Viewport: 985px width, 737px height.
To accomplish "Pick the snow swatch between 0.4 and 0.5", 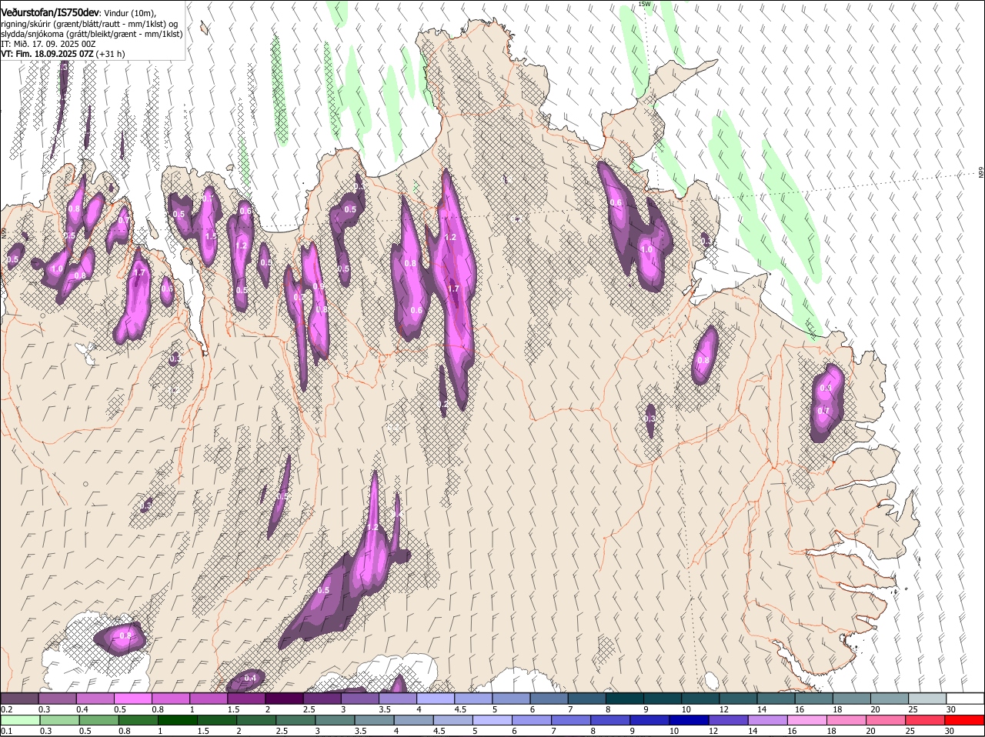I will tap(95, 698).
